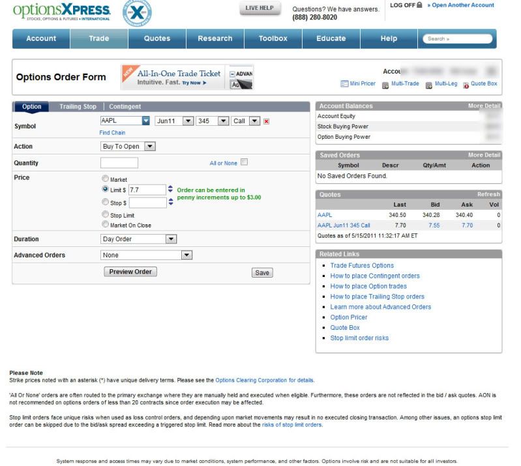Click the empty Stop price input field
This screenshot has width=521, height=466.
(148, 203)
